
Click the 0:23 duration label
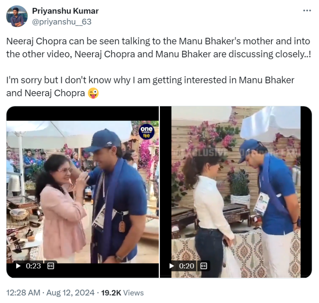tap(33, 265)
